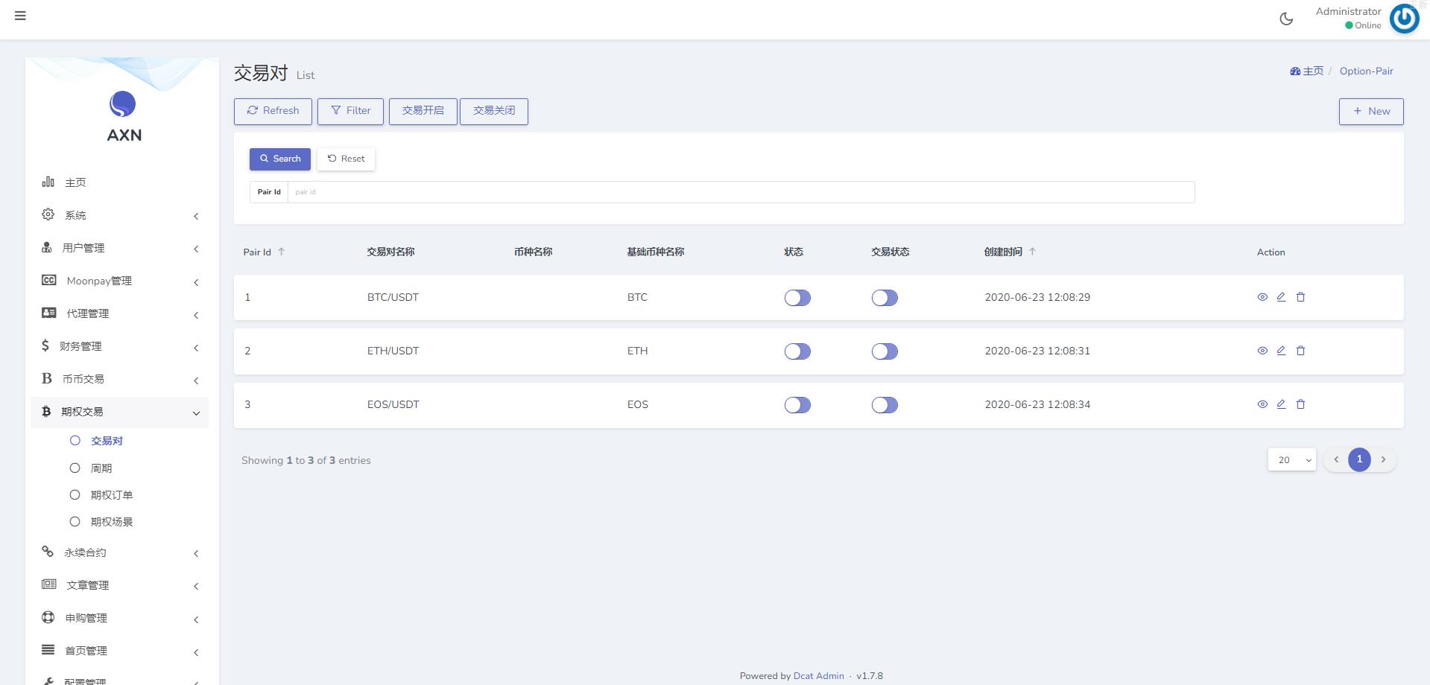Sort by Pair Id column arrow
1430x685 pixels.
281,252
